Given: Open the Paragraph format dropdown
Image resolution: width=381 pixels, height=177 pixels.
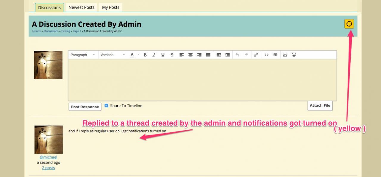Looking at the screenshot, I should 83,55.
